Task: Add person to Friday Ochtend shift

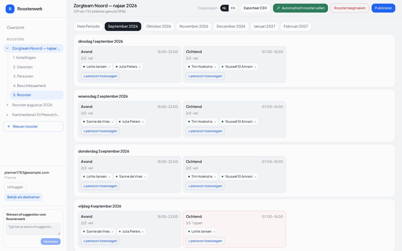Action: (x=205, y=241)
